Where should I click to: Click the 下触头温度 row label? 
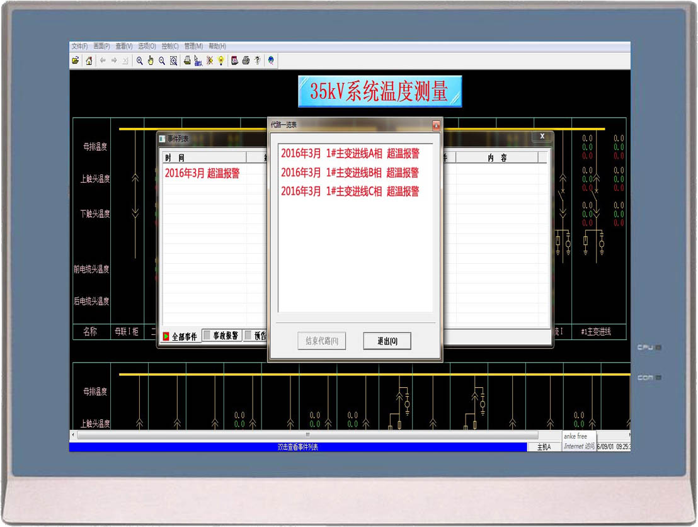tap(95, 214)
